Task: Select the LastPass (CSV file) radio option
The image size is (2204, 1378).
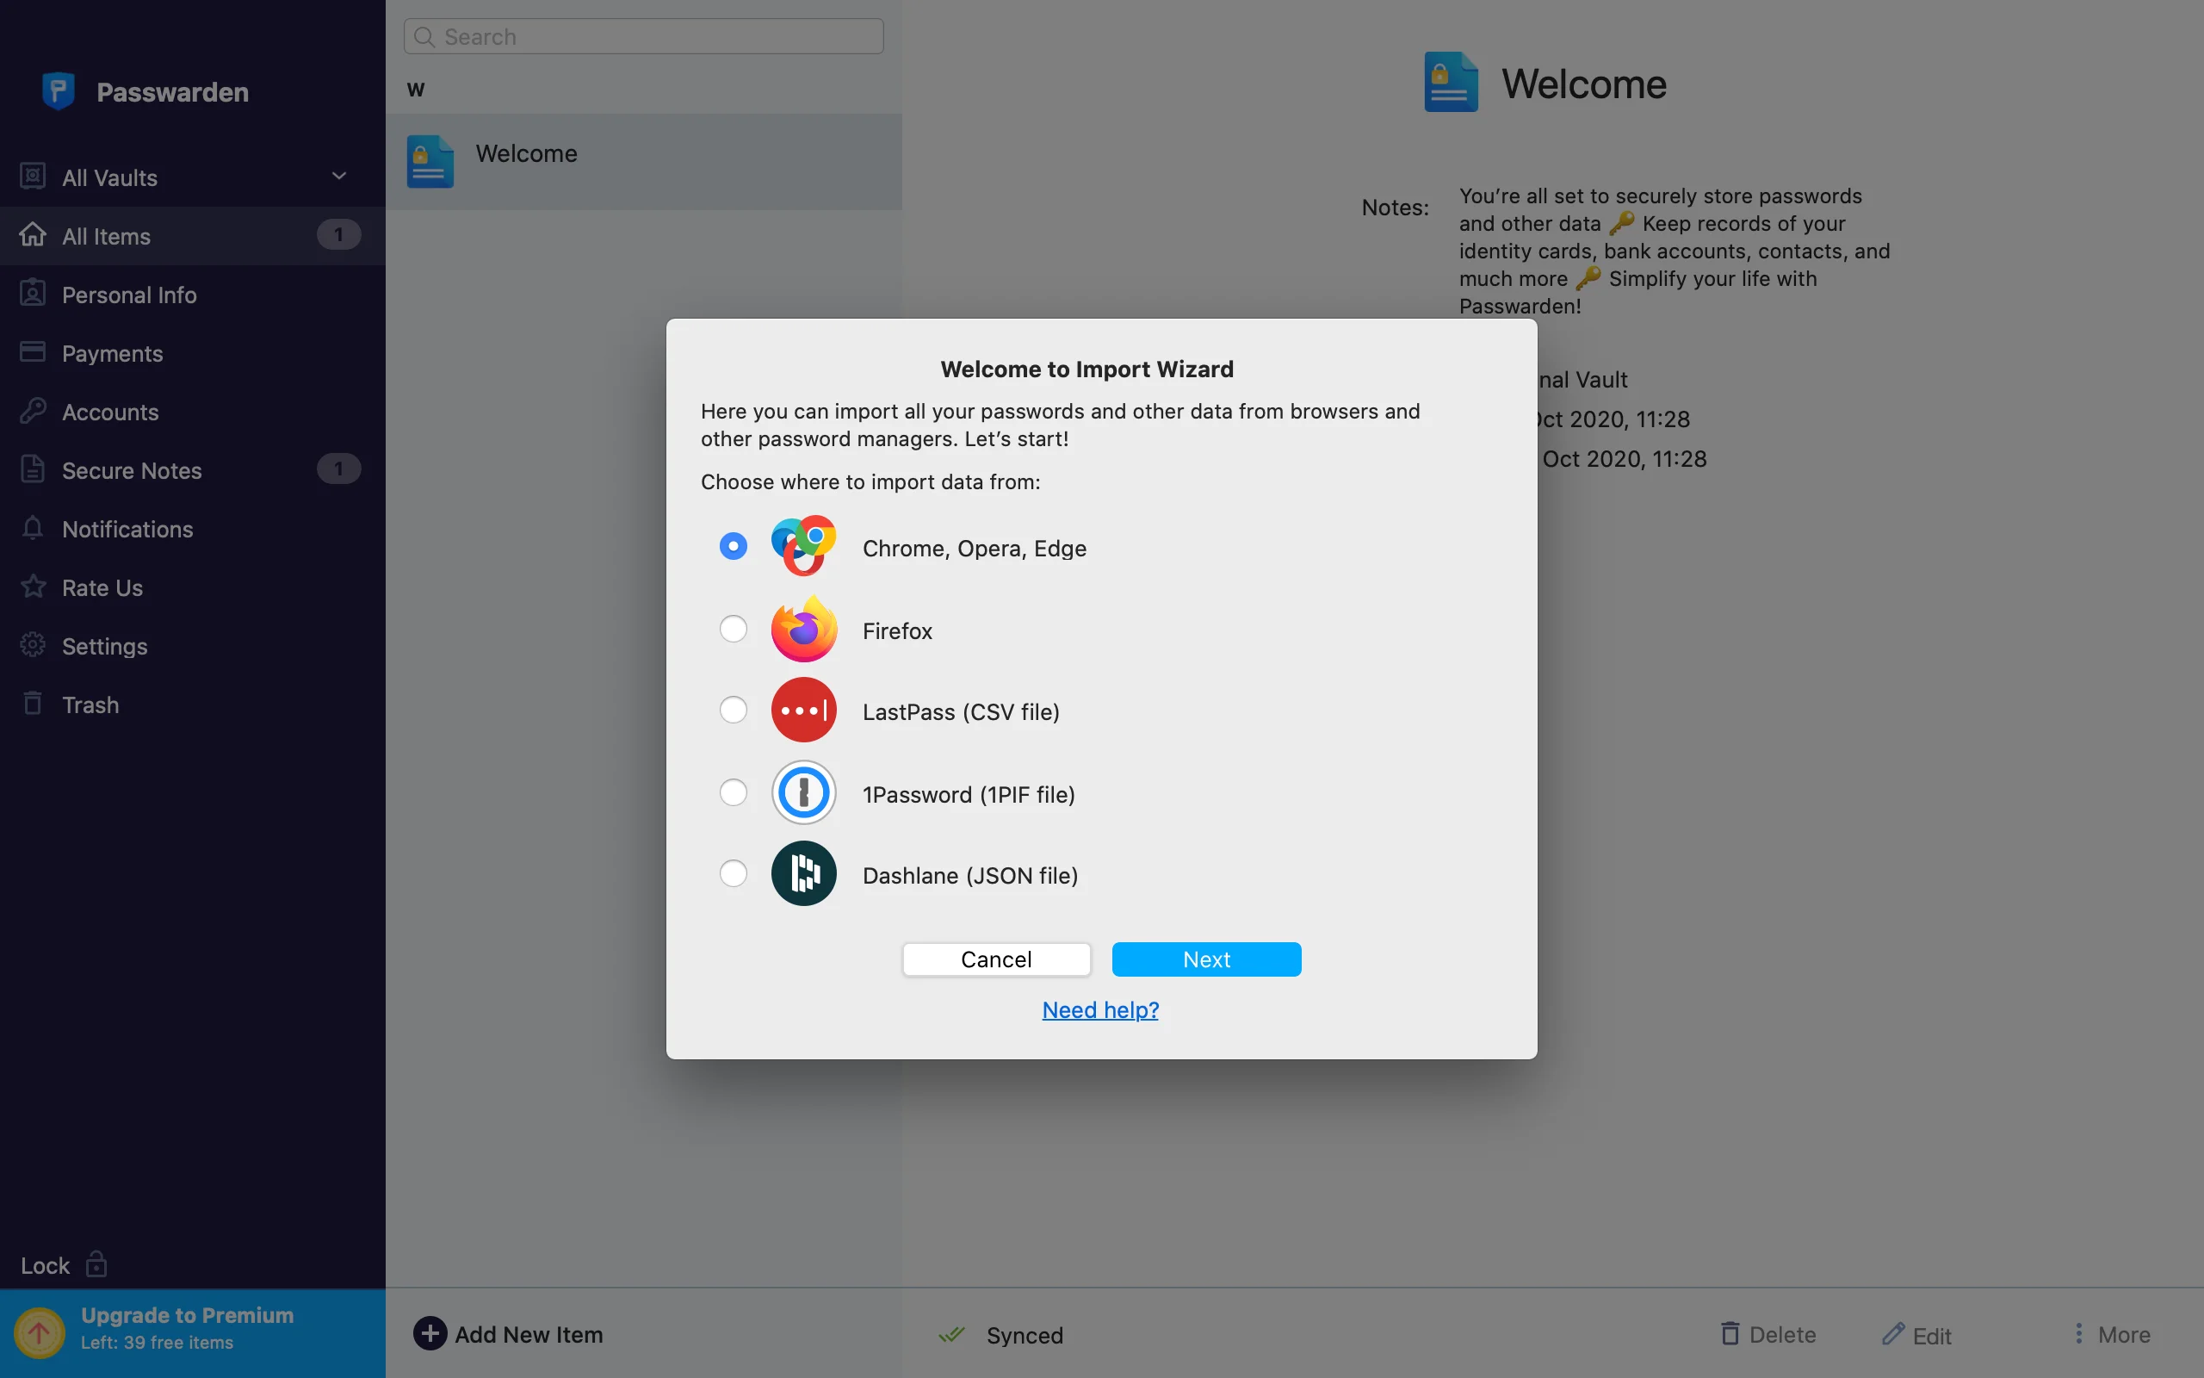Action: (x=734, y=710)
